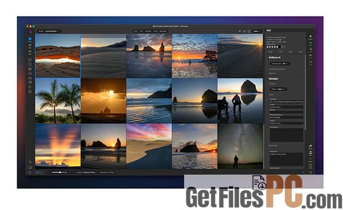
Task: Click the Info panel vertical scrollbar
Action: (x=305, y=92)
